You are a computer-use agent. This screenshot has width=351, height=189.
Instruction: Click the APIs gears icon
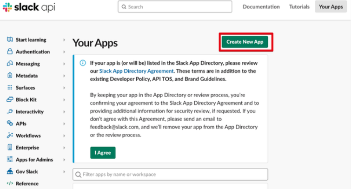coord(10,123)
